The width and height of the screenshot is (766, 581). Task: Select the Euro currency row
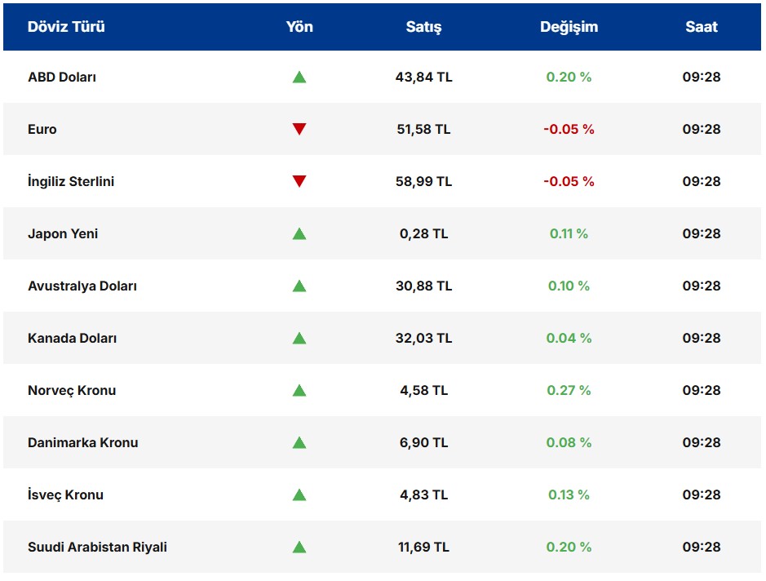42,129
